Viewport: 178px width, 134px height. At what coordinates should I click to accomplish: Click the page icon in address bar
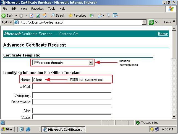(x=16, y=22)
